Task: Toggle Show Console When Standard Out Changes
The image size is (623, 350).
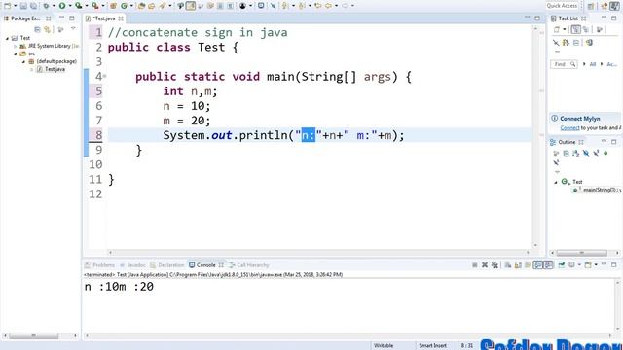Action: 538,265
